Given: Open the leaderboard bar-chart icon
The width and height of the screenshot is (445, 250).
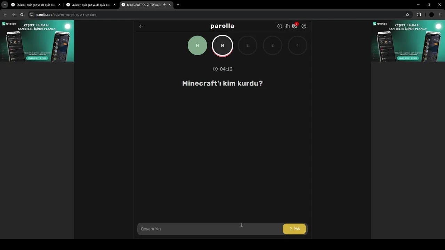Looking at the screenshot, I should 287,26.
